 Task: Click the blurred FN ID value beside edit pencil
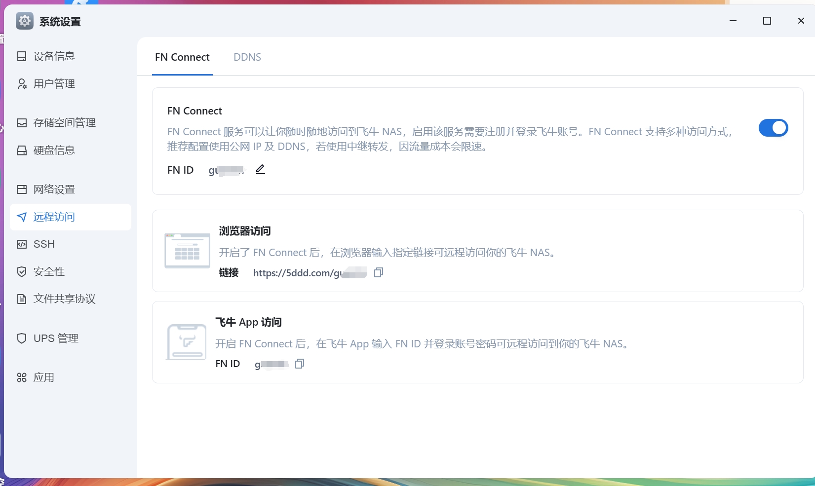227,171
